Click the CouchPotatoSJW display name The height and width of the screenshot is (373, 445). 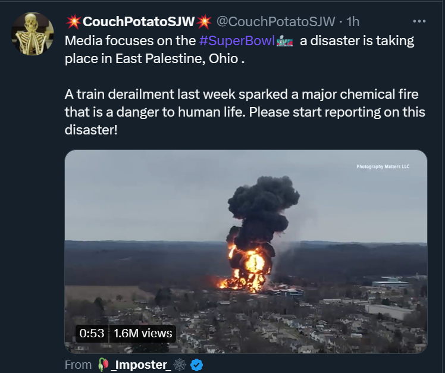[x=138, y=22]
